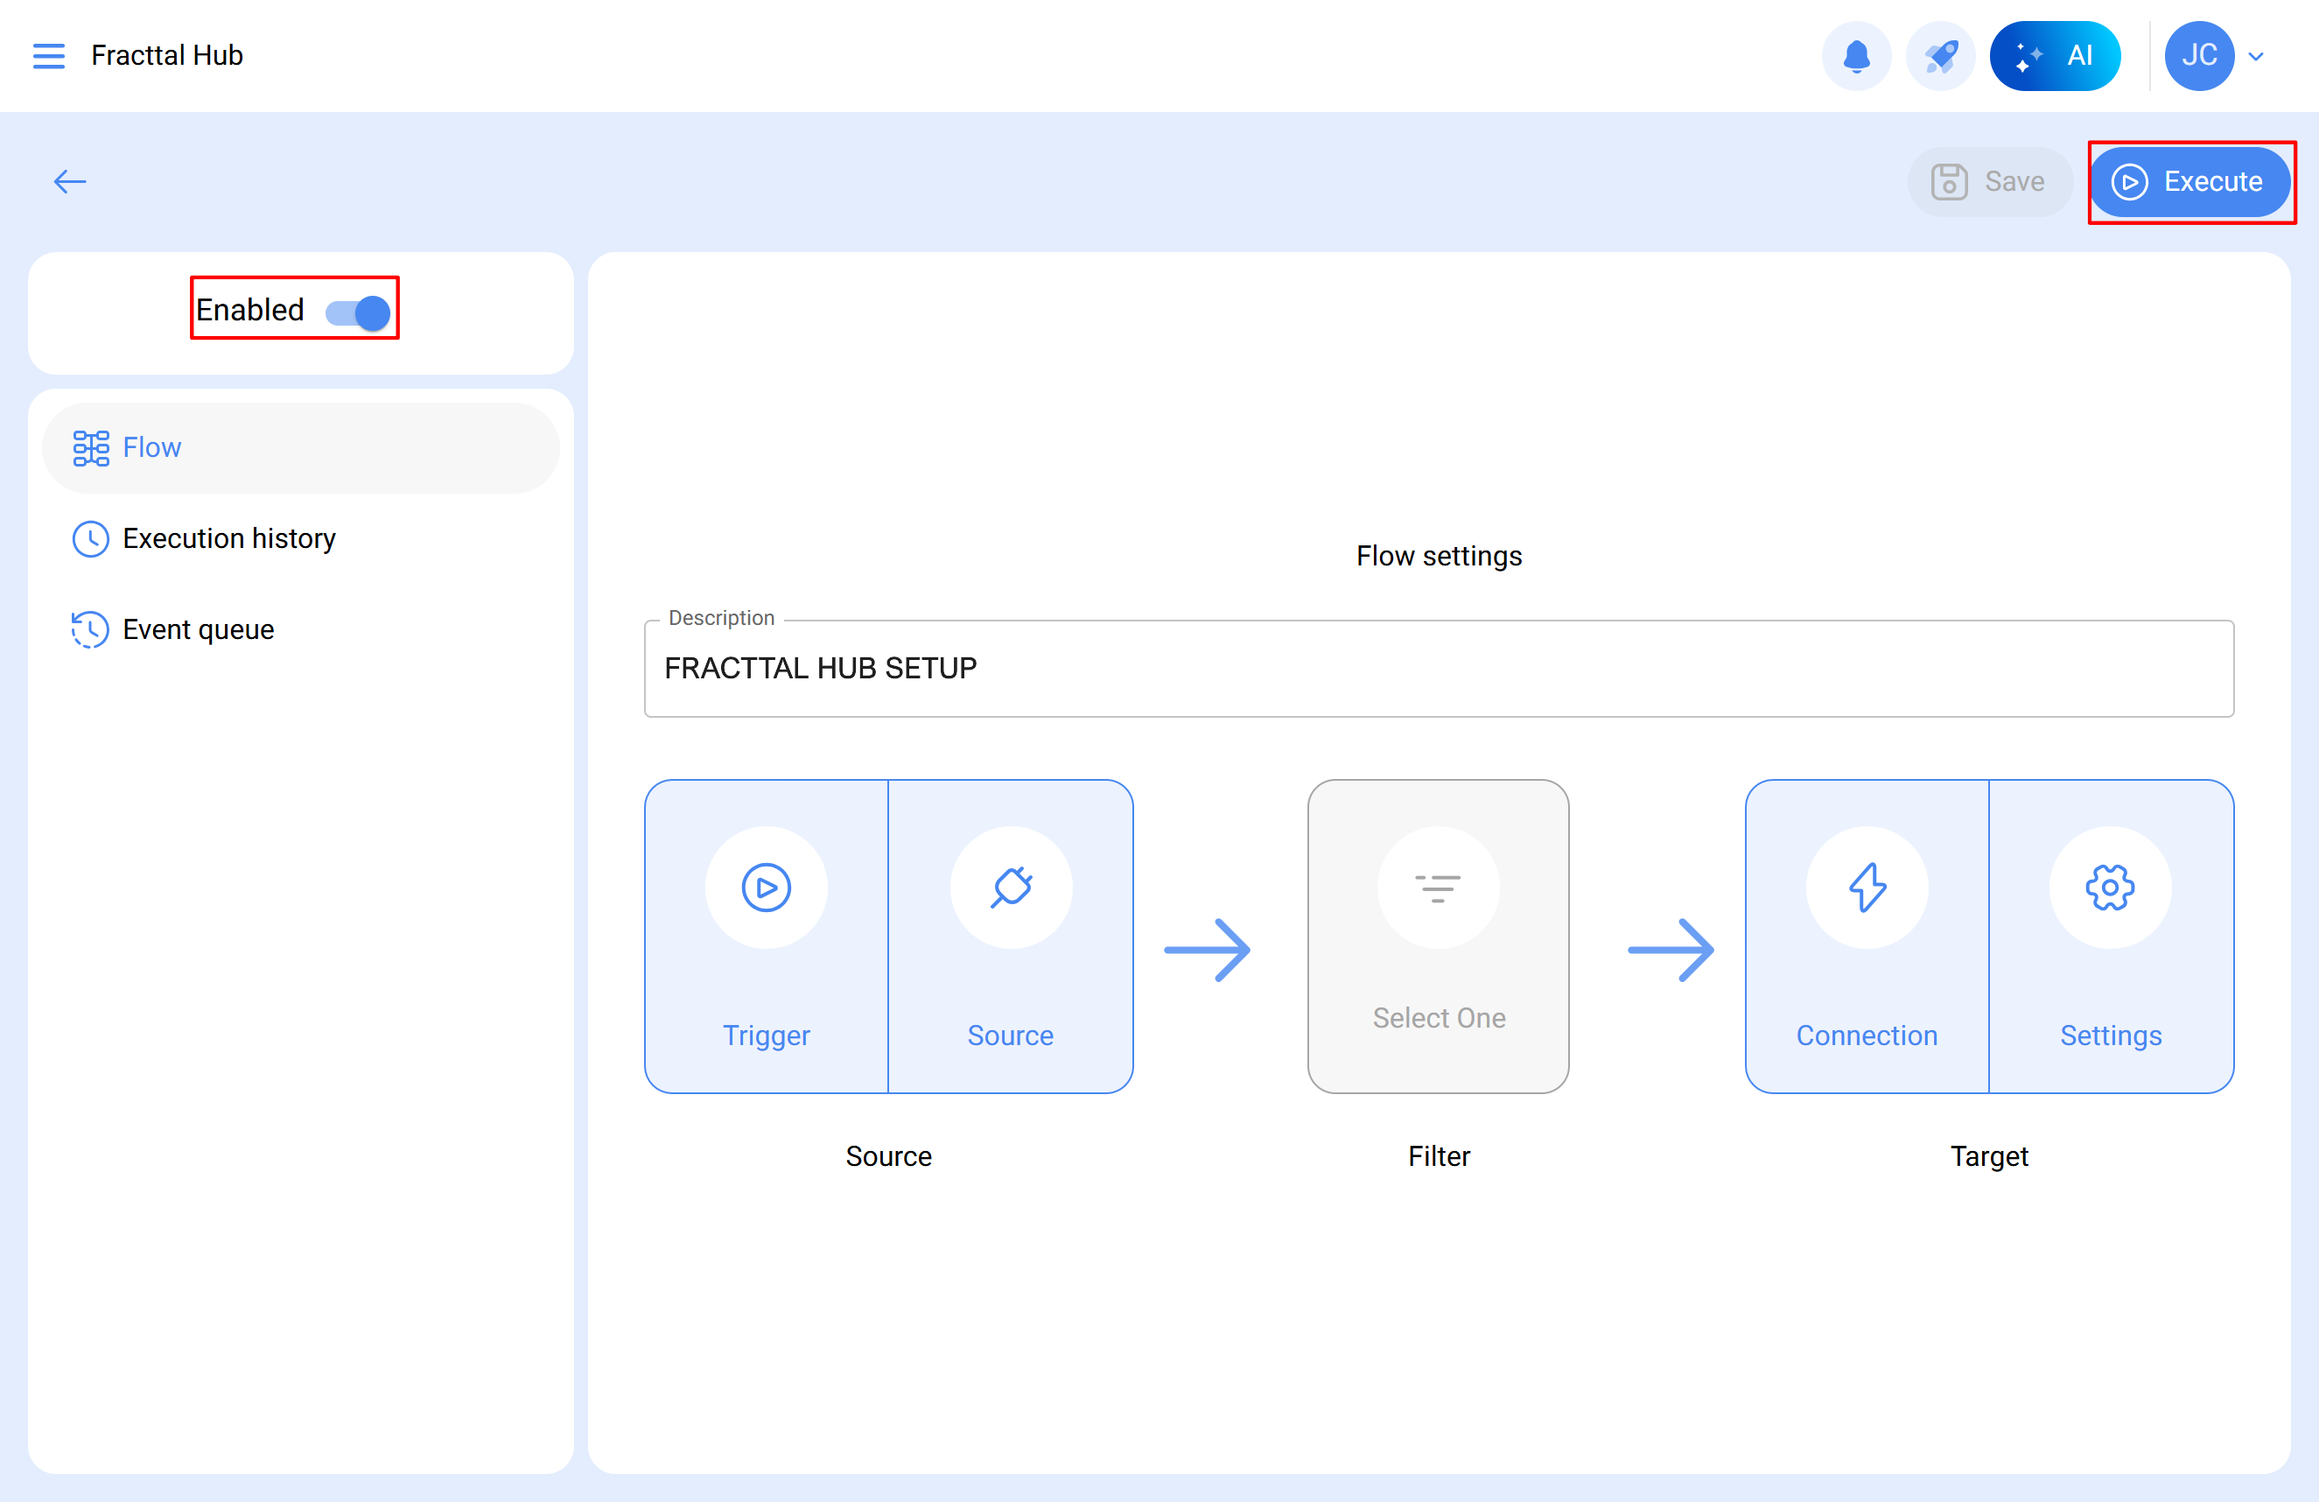The image size is (2319, 1502).
Task: Run the flow with Execute
Action: point(2189,182)
